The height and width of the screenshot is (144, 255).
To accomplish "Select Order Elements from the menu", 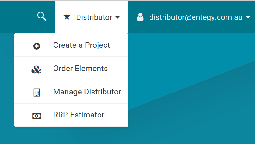I will [71, 69].
